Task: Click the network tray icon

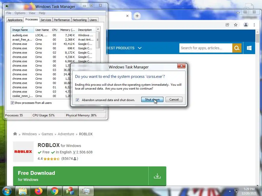Action: [236, 191]
